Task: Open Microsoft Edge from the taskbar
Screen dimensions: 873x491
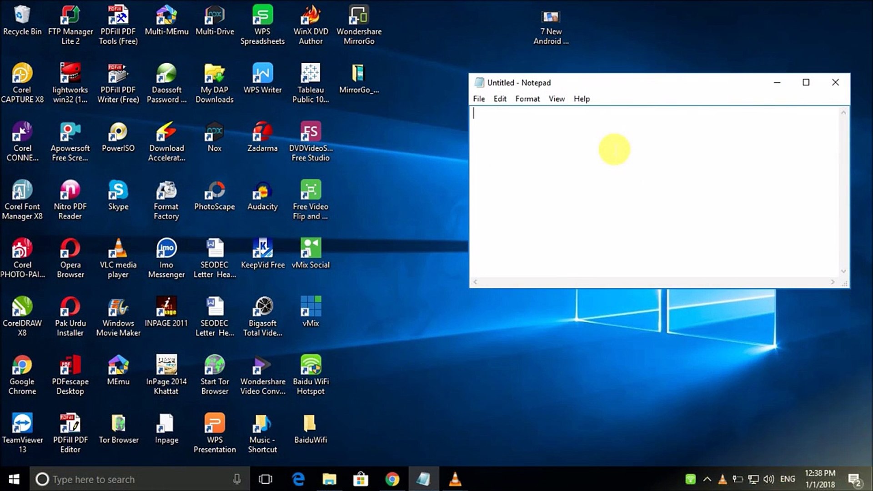Action: coord(298,479)
